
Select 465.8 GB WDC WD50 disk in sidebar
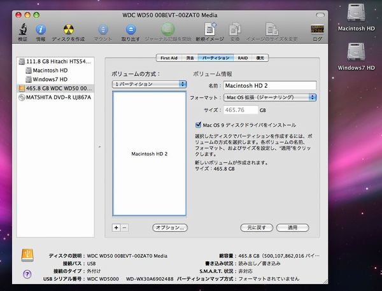(x=55, y=89)
